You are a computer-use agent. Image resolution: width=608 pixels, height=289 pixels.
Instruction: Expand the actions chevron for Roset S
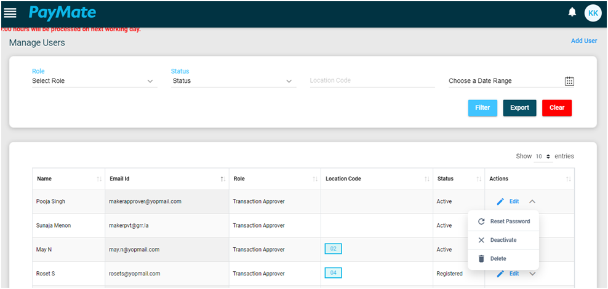coord(532,274)
